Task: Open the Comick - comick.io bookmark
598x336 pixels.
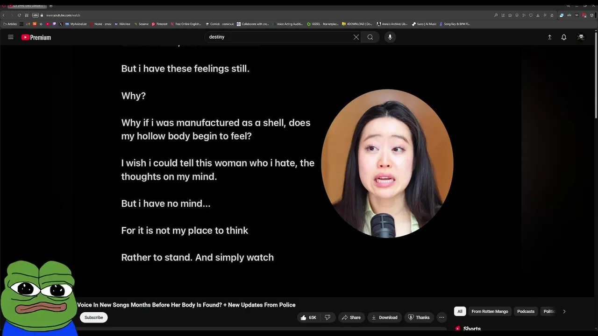Action: (219, 24)
